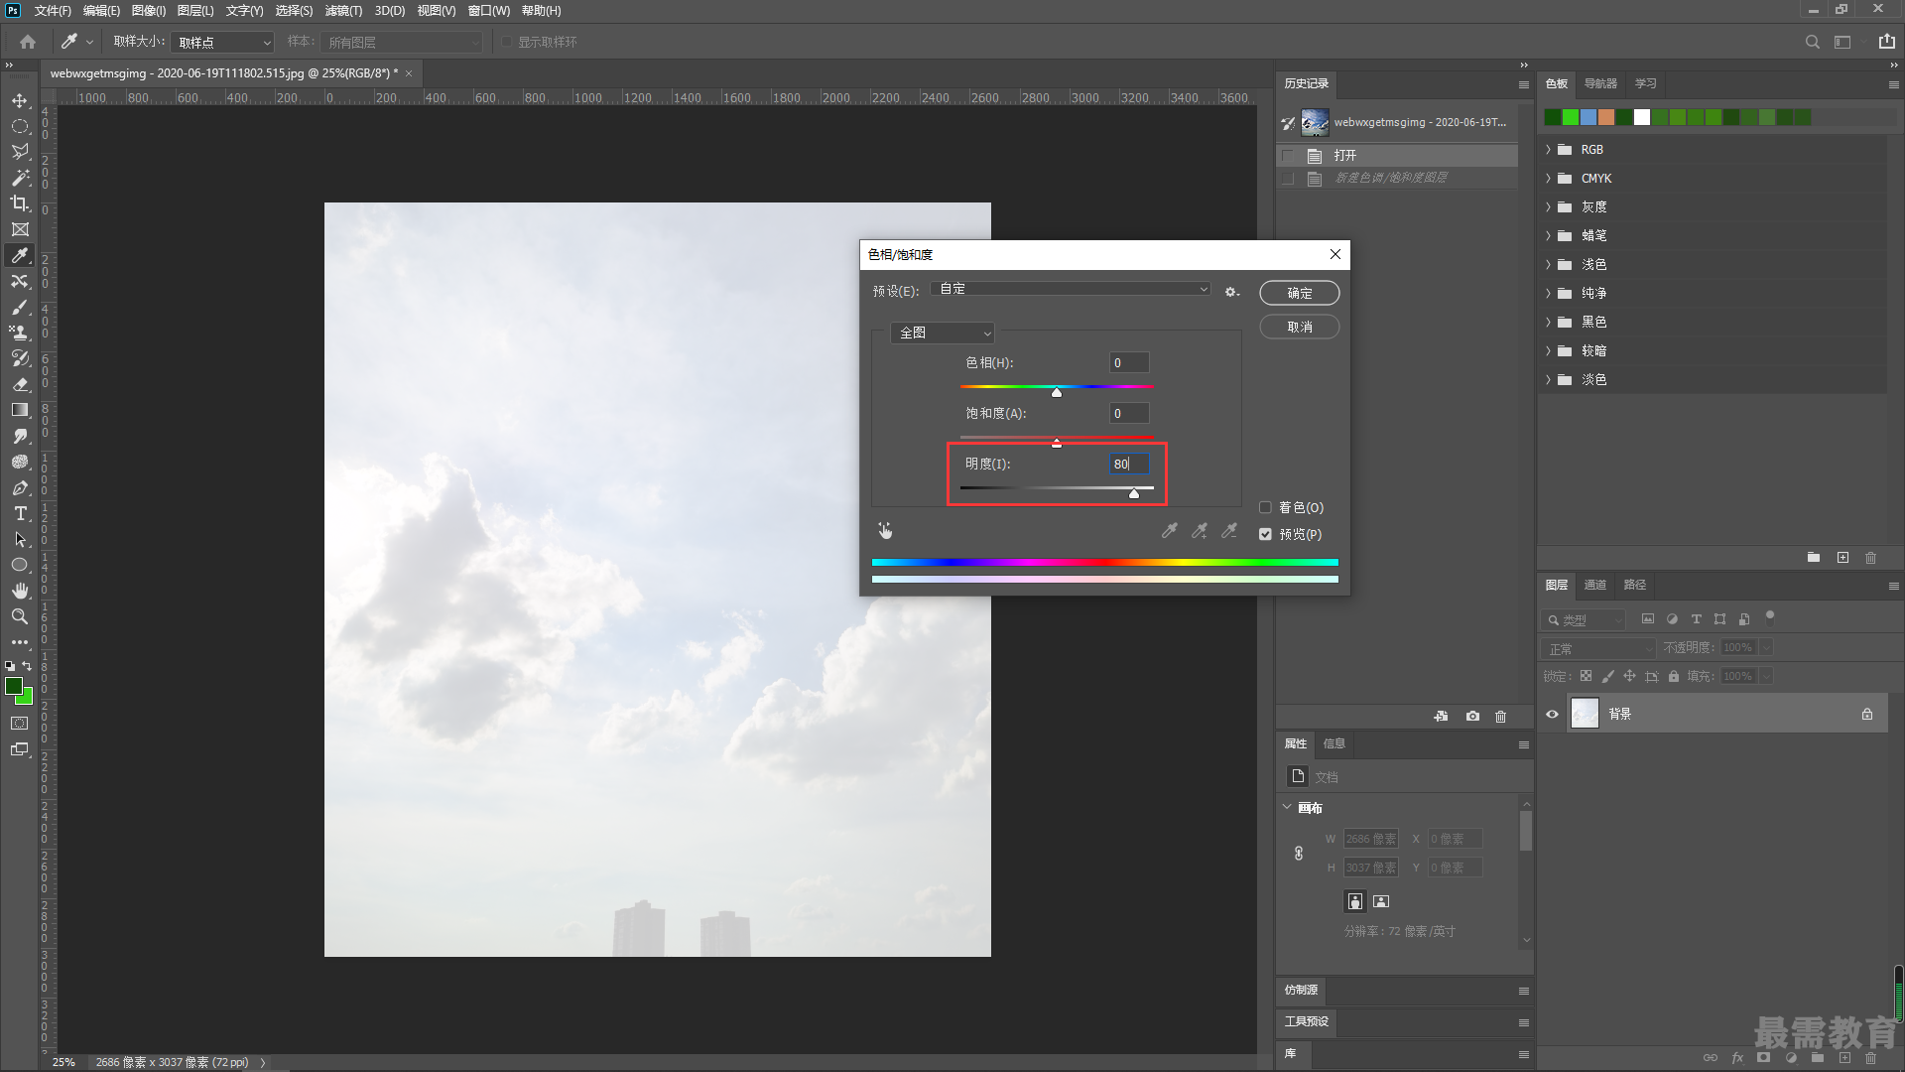The image size is (1905, 1072).
Task: Select the Crop tool
Action: coord(20,203)
